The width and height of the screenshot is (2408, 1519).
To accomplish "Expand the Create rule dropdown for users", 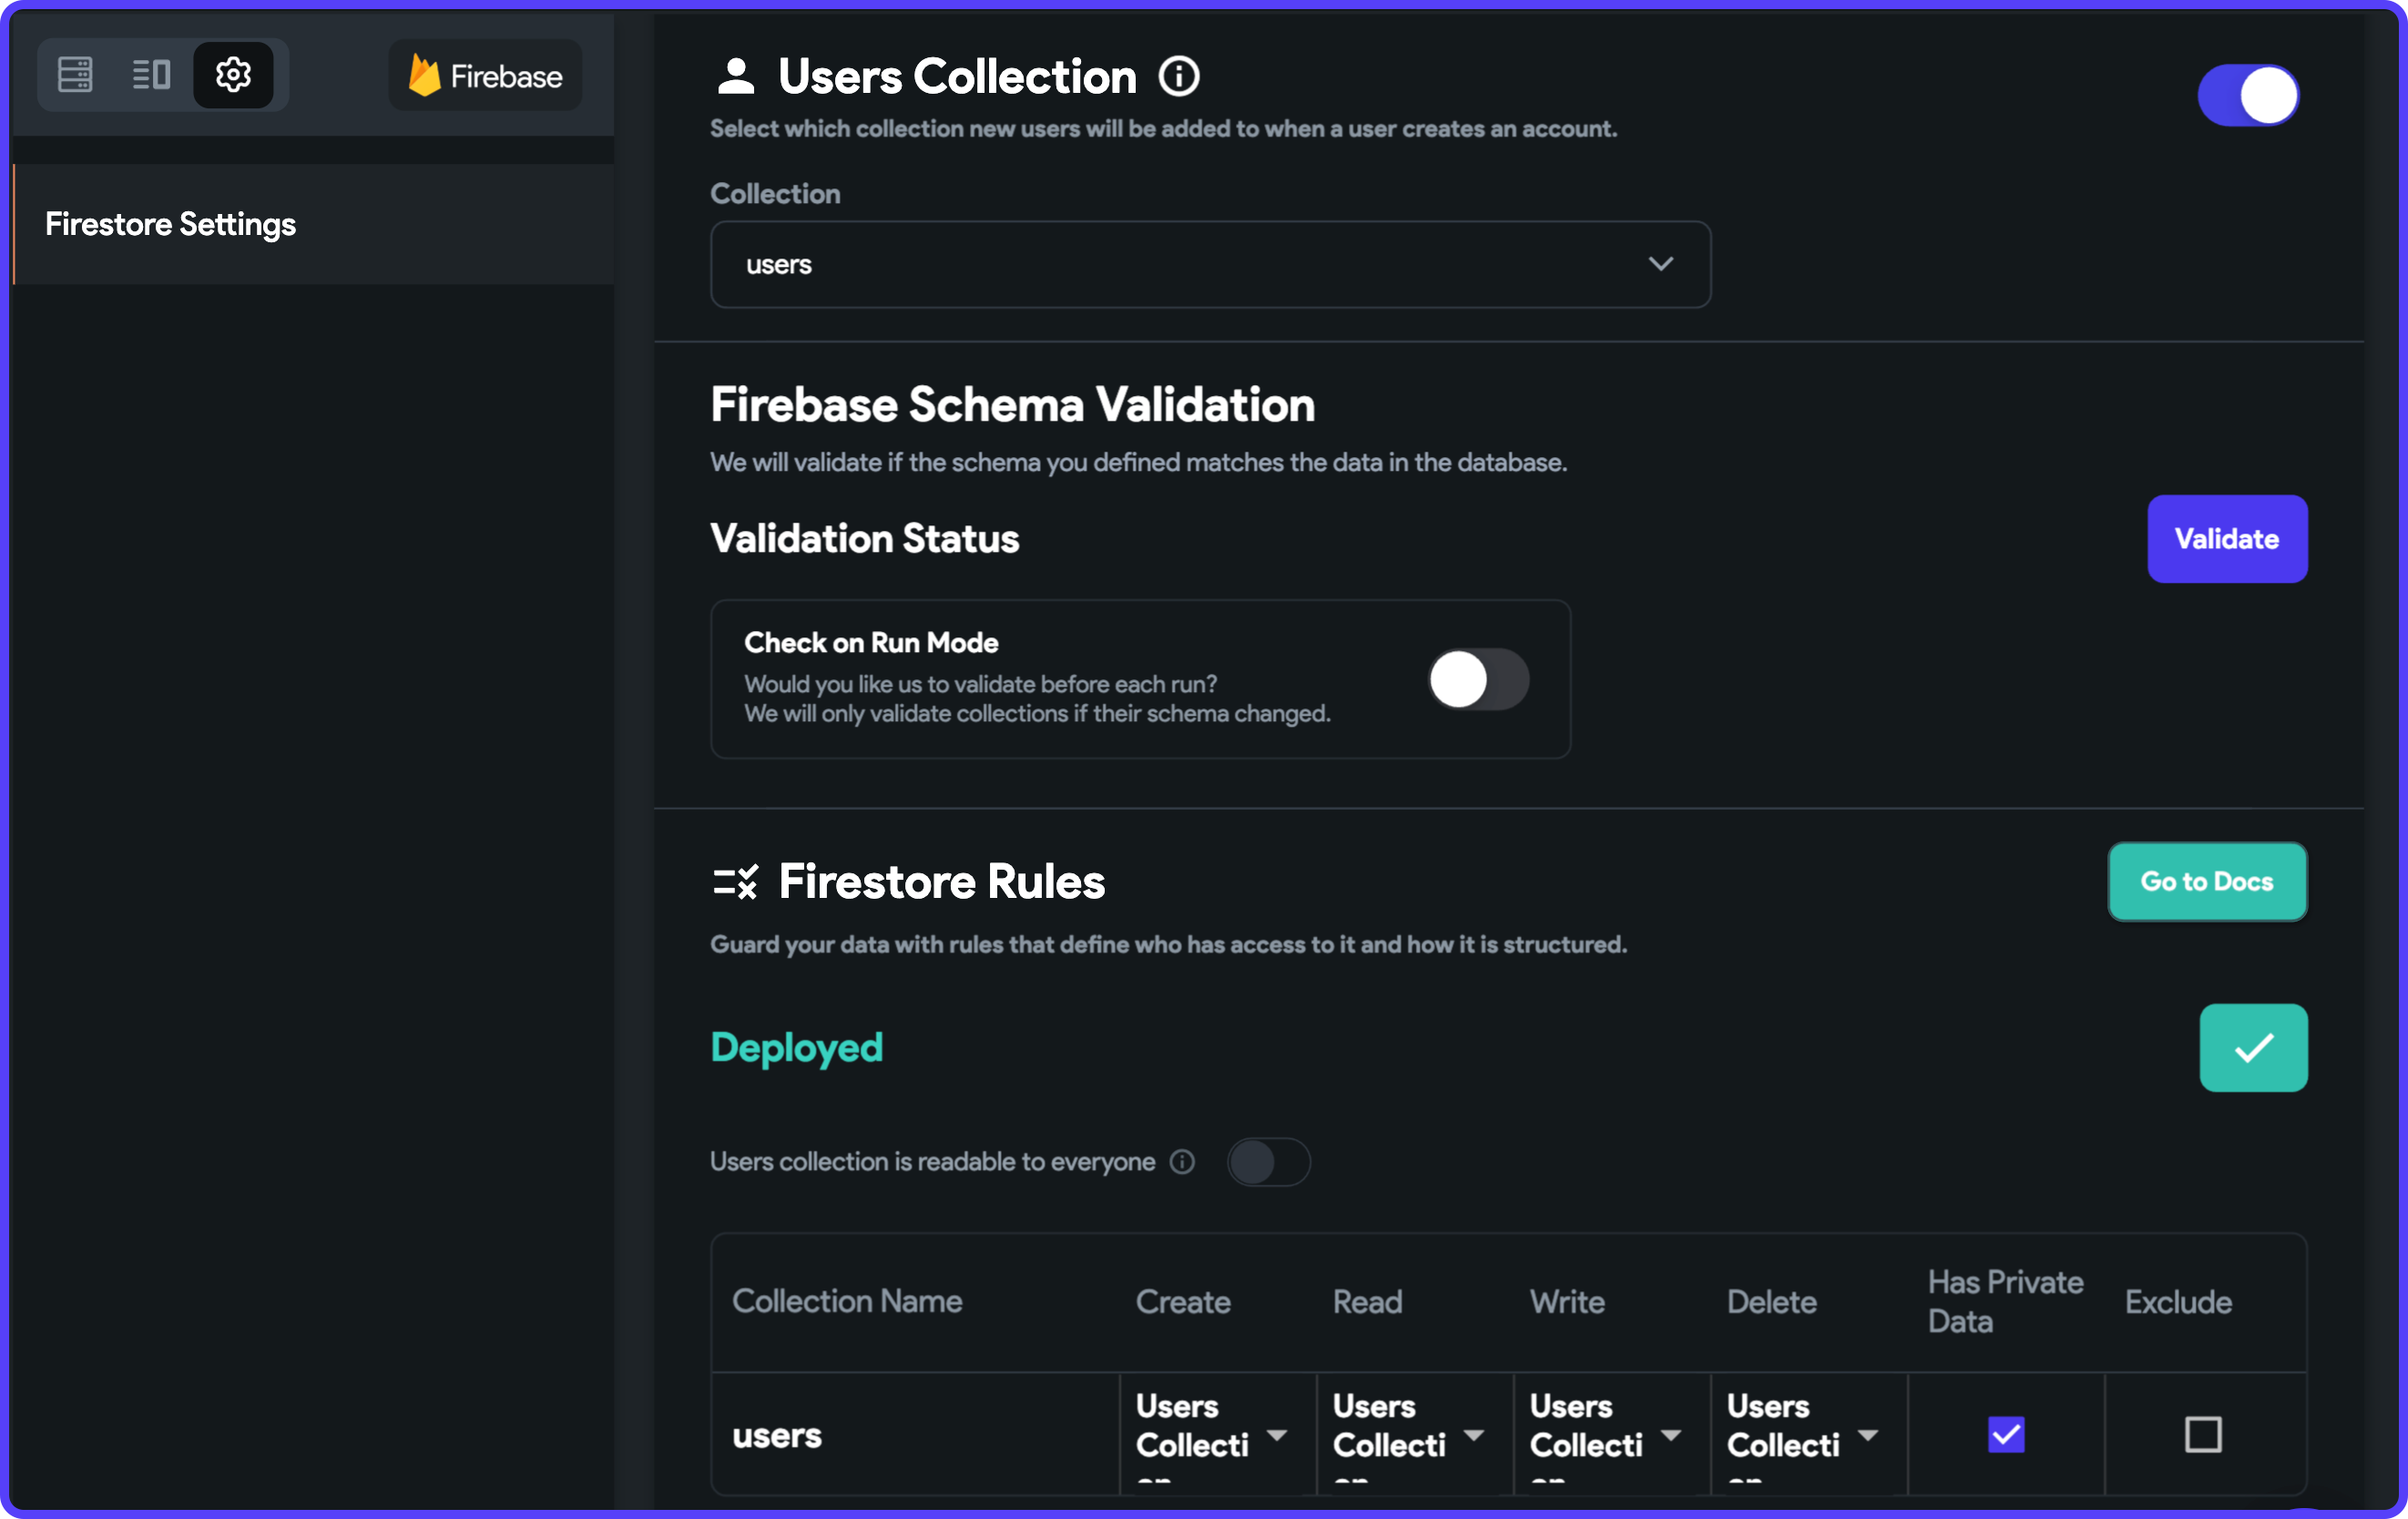I will [x=1278, y=1435].
